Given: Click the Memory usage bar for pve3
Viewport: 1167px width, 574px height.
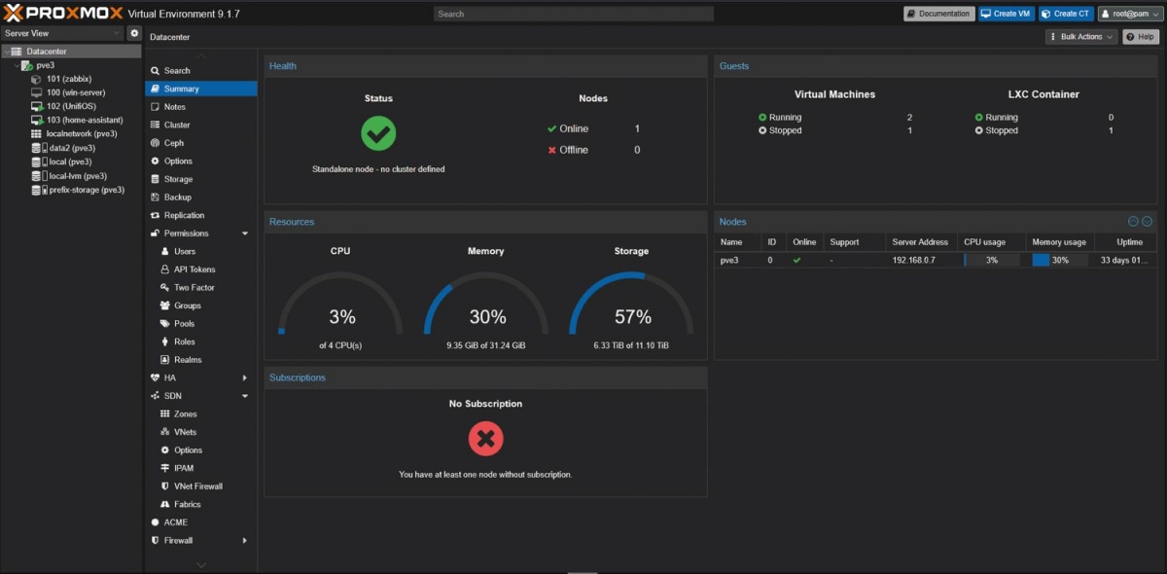Looking at the screenshot, I should [1059, 260].
